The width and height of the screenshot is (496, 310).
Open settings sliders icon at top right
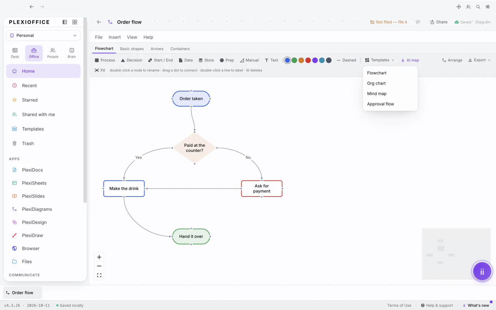(488, 7)
